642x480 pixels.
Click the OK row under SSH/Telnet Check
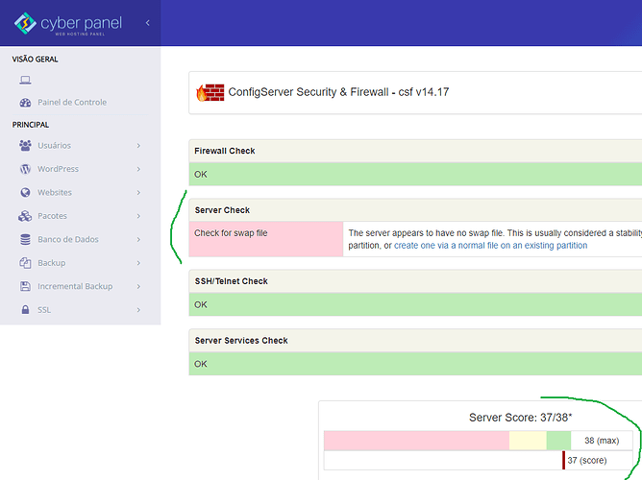[415, 304]
